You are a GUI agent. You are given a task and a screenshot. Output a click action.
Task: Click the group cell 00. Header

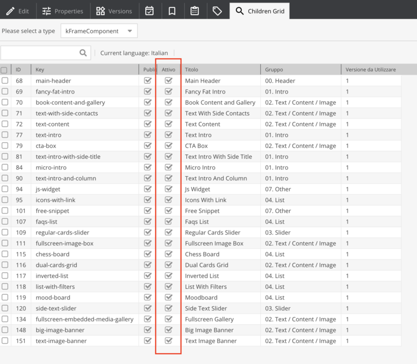click(x=280, y=81)
